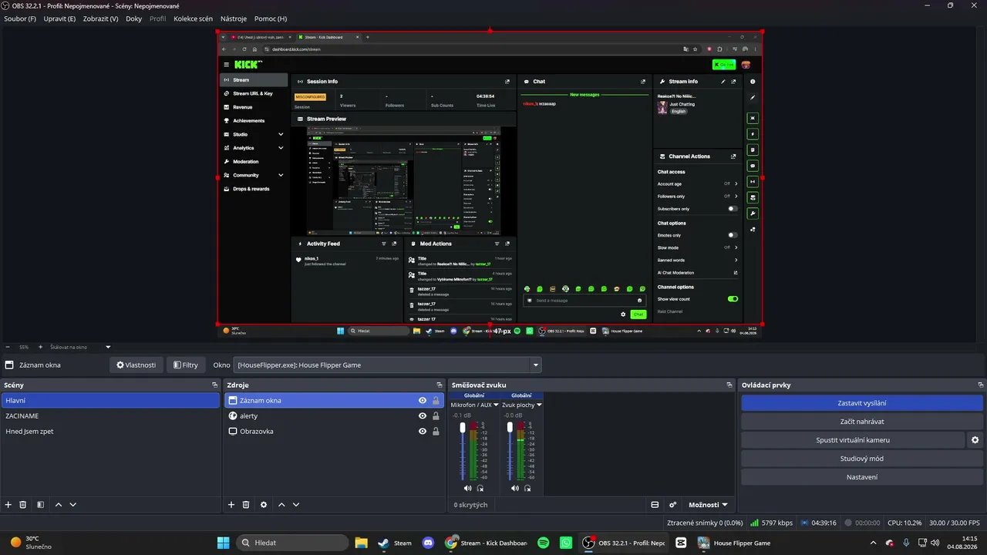
Task: Click Spustit virtuální kameru button
Action: 853,440
